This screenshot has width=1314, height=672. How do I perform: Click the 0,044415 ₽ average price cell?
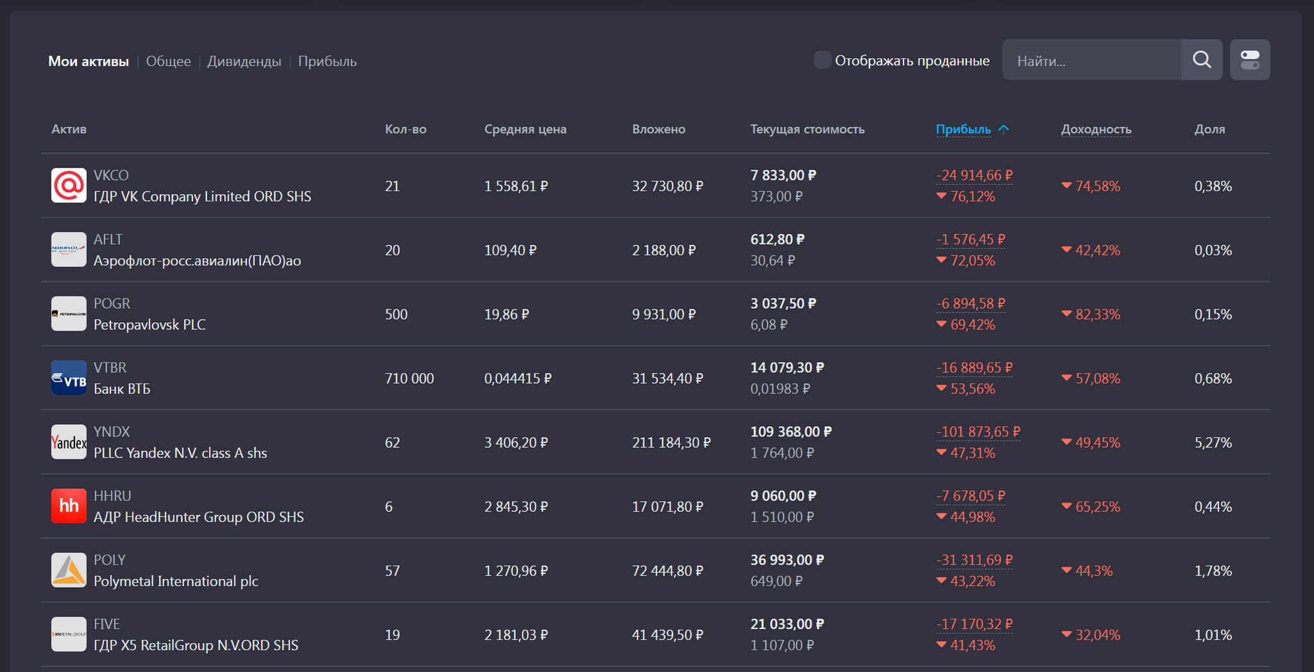tap(518, 379)
